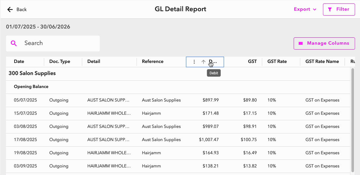This screenshot has width=360, height=175.
Task: Sort by the Date column header
Action: click(19, 62)
